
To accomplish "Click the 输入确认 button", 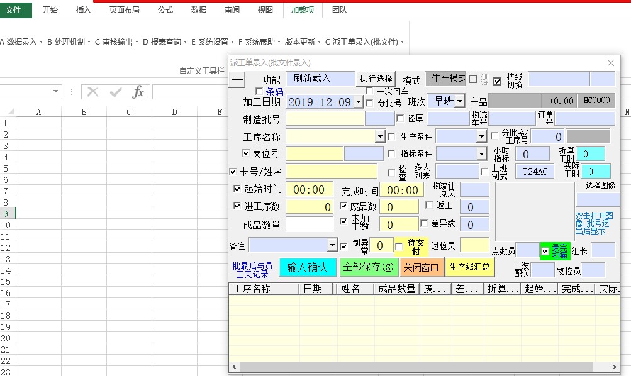I will pos(307,267).
